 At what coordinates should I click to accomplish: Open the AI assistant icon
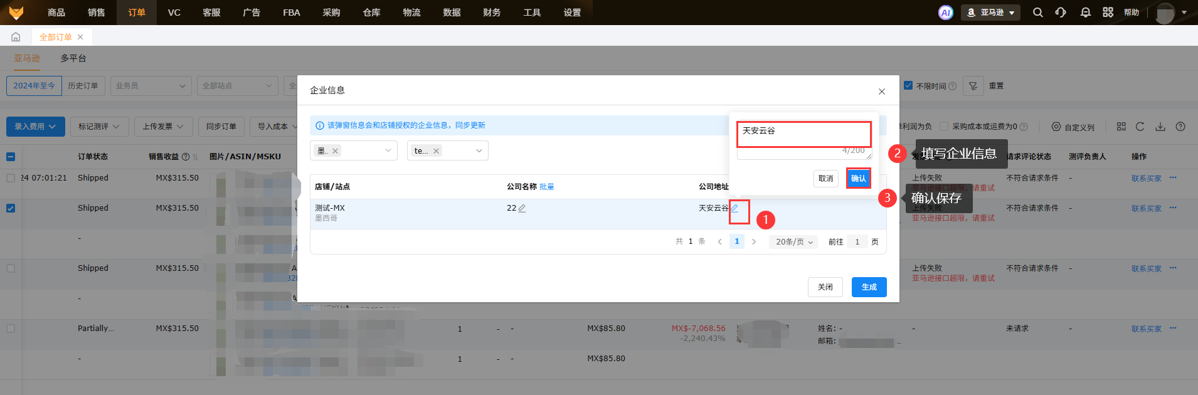945,13
